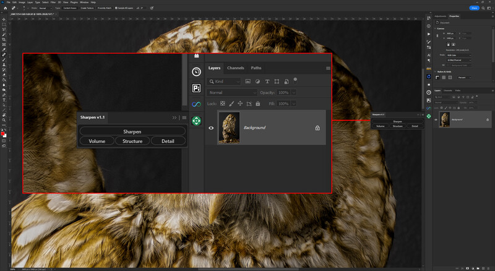This screenshot has width=495, height=271.
Task: Click the Background layer thumbnail in enlarged inset
Action: click(229, 127)
